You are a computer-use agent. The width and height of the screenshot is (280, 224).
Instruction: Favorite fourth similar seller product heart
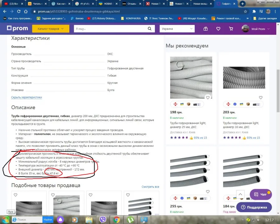click(x=128, y=195)
